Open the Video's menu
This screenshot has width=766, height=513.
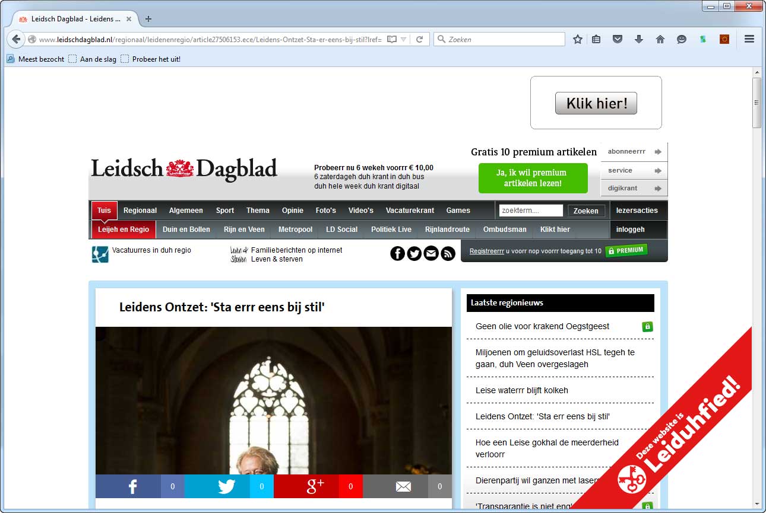(x=361, y=211)
